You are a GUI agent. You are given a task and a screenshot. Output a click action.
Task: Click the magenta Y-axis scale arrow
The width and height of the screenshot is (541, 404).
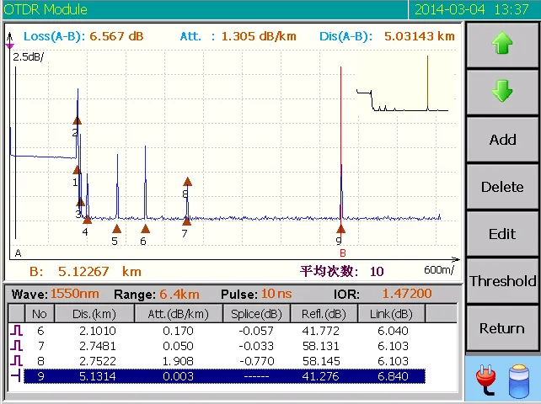[10, 45]
